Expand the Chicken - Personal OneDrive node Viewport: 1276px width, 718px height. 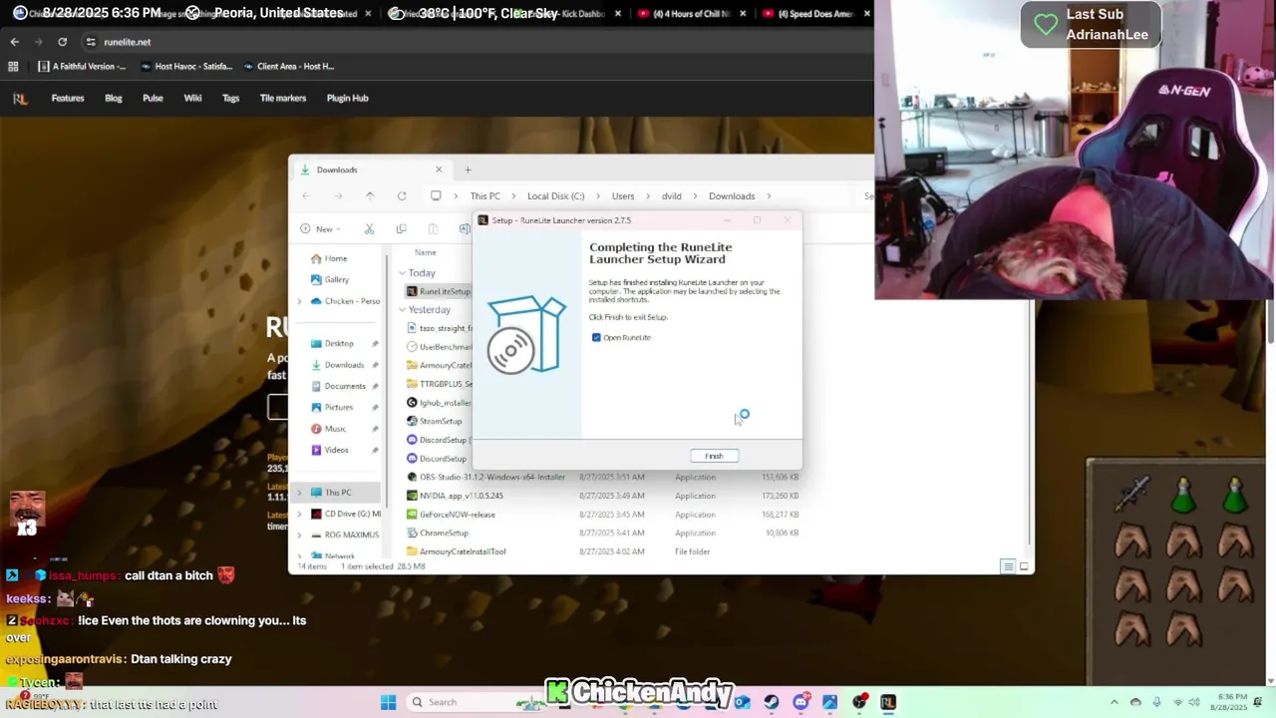[299, 301]
